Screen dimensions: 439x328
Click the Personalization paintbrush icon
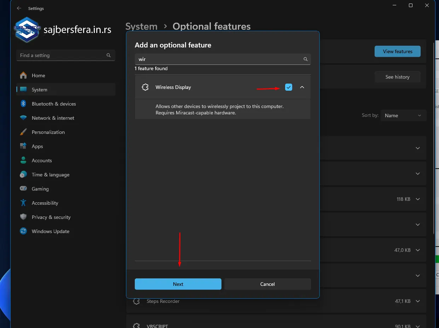pos(23,132)
